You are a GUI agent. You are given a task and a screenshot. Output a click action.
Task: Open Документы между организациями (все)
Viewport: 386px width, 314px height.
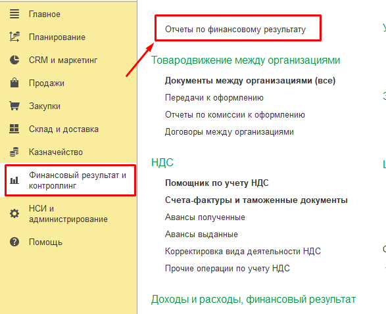coord(250,80)
